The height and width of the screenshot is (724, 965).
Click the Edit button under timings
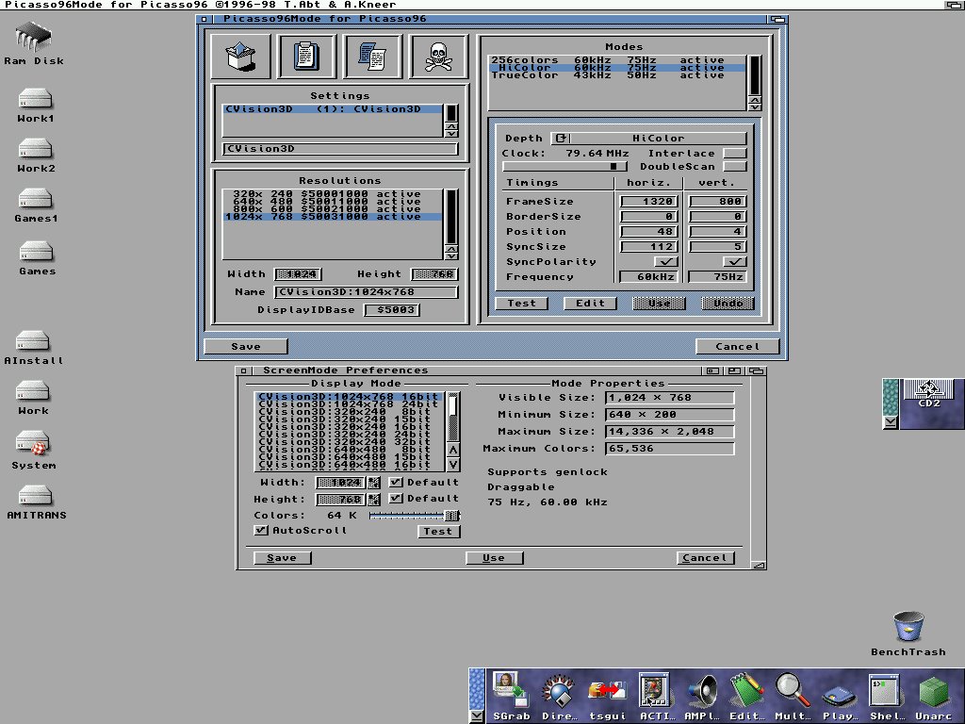tap(590, 304)
